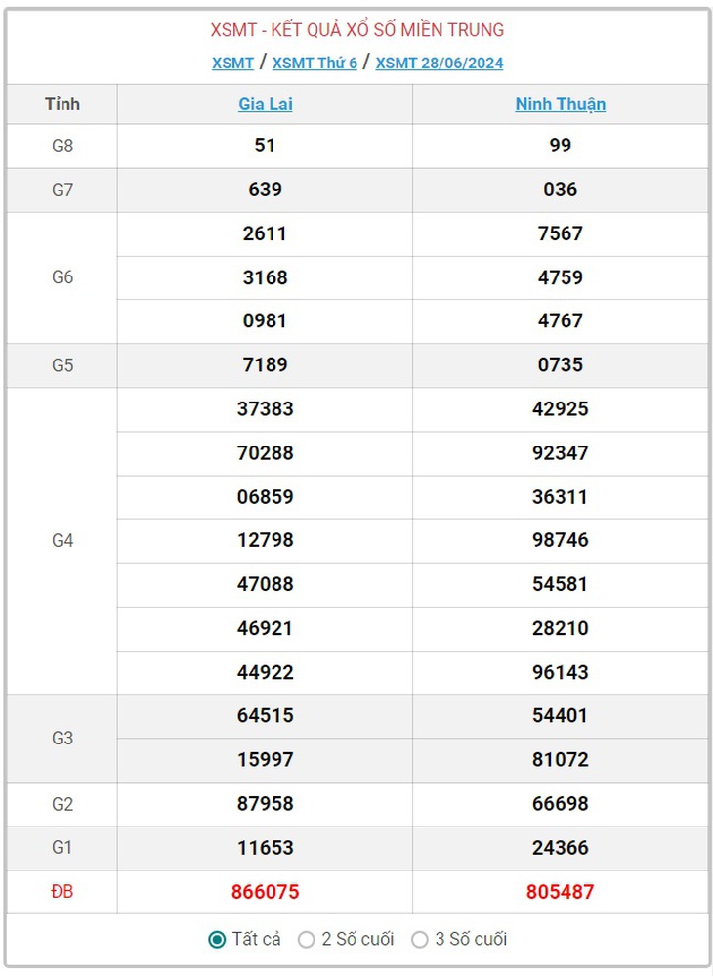
Task: Open the XSMT Thứ 6 link
Action: 315,63
